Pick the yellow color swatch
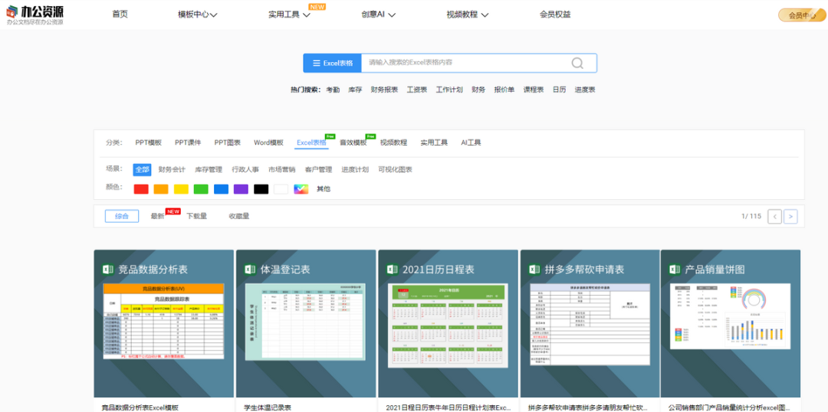This screenshot has width=828, height=412. point(181,189)
